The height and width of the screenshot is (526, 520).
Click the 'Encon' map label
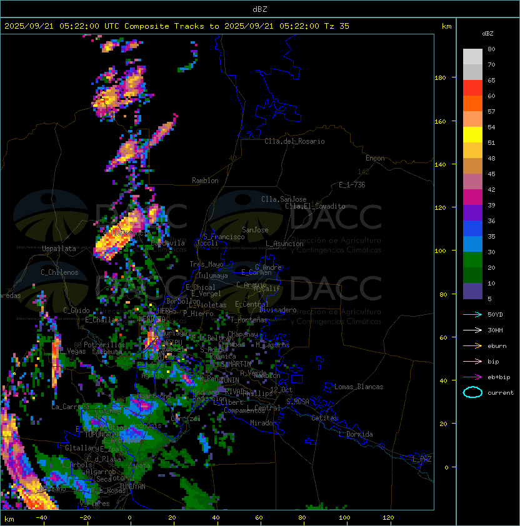375,158
